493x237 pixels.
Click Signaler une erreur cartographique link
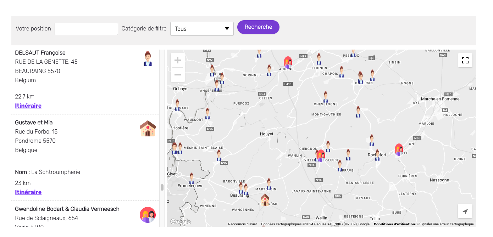pyautogui.click(x=447, y=224)
